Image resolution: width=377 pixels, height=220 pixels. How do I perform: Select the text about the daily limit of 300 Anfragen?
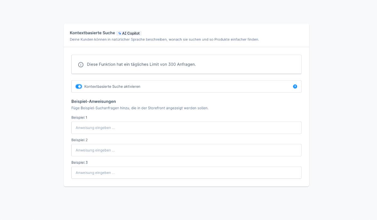coord(141,64)
